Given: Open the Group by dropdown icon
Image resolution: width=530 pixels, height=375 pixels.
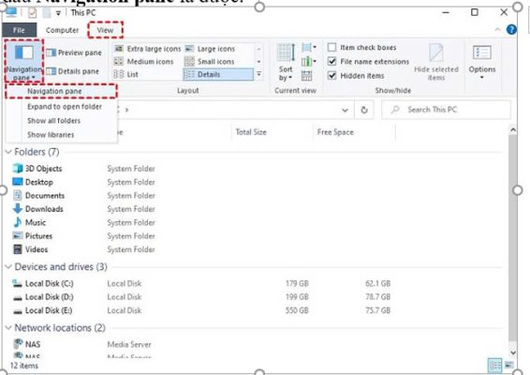Looking at the screenshot, I should coord(309,48).
